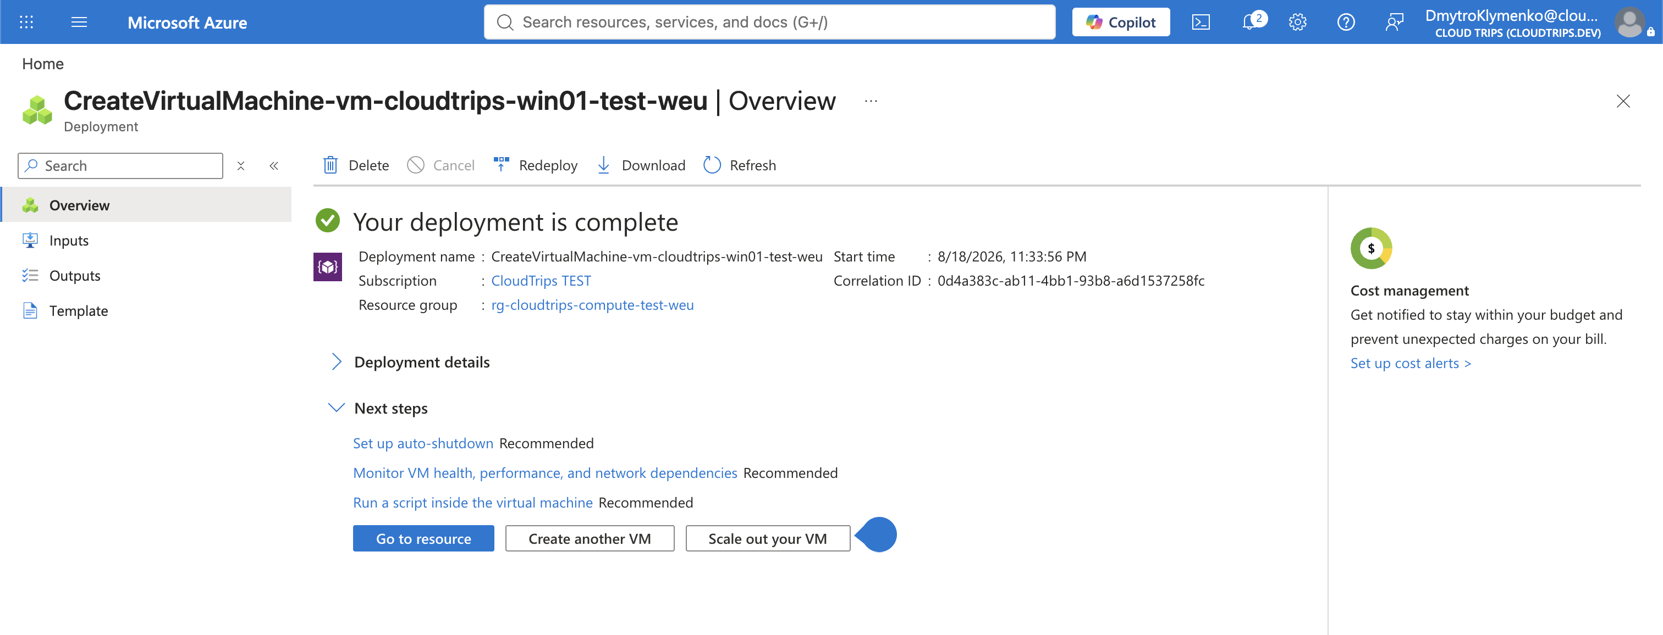
Task: Open Set up auto-shutdown link
Action: pyautogui.click(x=423, y=443)
